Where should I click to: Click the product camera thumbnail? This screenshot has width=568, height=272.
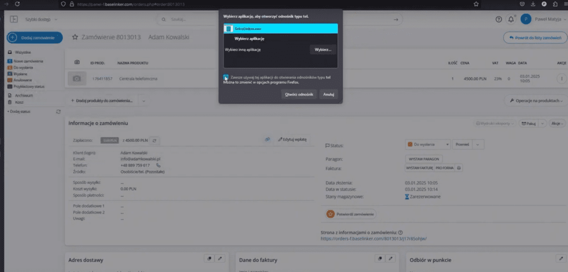pos(77,79)
